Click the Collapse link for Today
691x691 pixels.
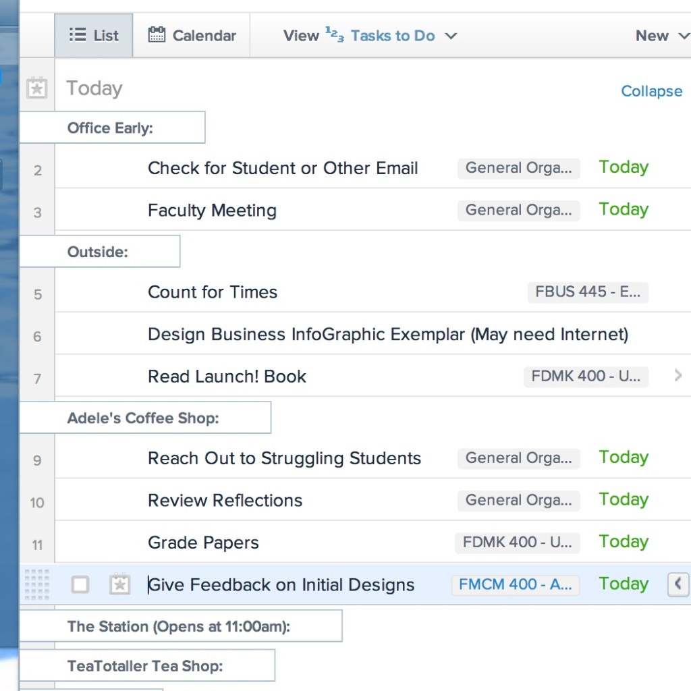tap(651, 91)
